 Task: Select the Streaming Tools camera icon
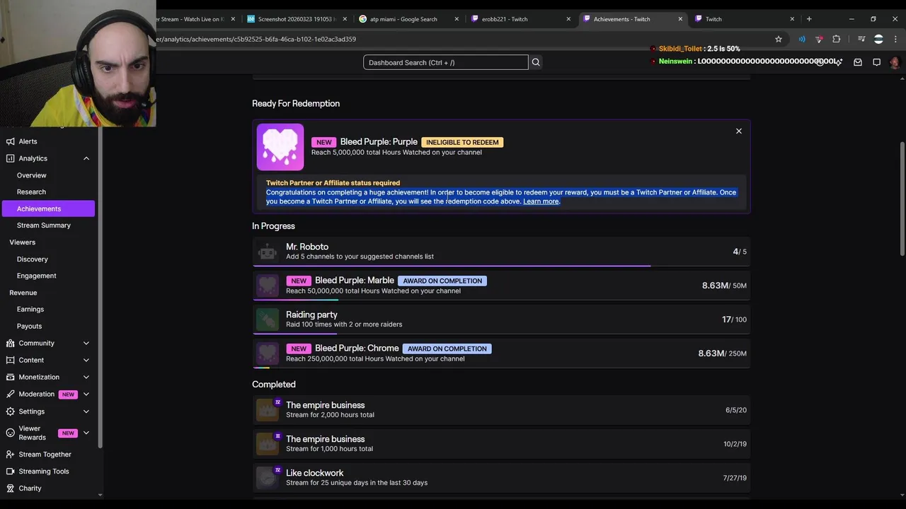(10, 472)
